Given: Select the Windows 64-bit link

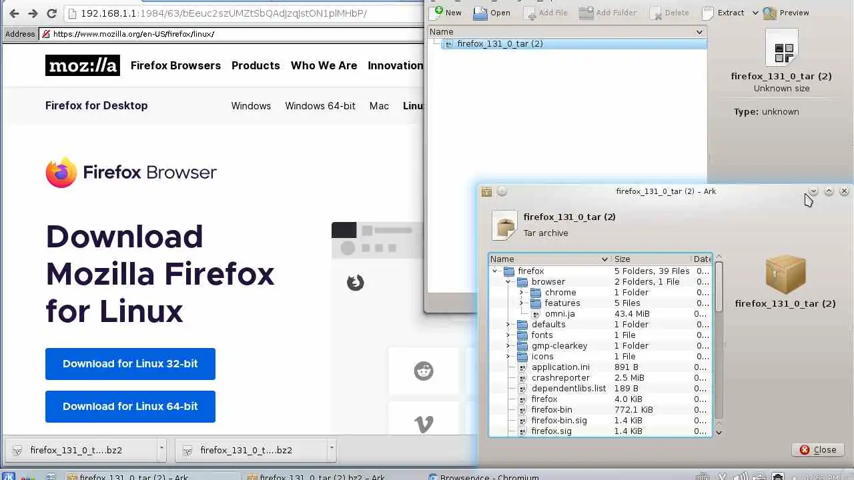Looking at the screenshot, I should click(320, 105).
